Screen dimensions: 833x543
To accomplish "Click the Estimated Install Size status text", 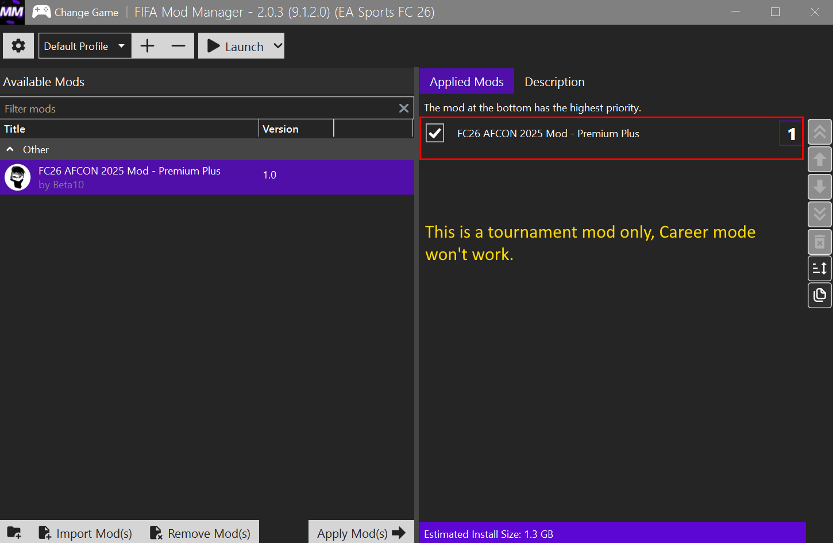I will [488, 534].
